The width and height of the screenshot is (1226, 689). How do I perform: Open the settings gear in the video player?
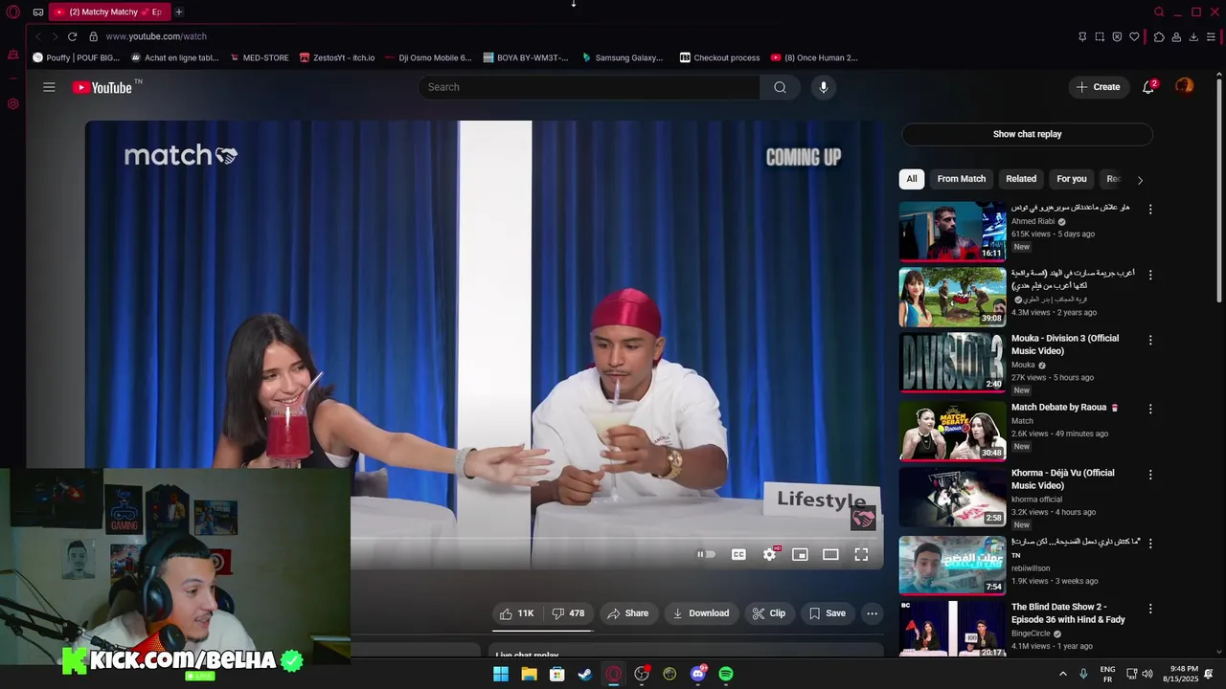pos(769,554)
